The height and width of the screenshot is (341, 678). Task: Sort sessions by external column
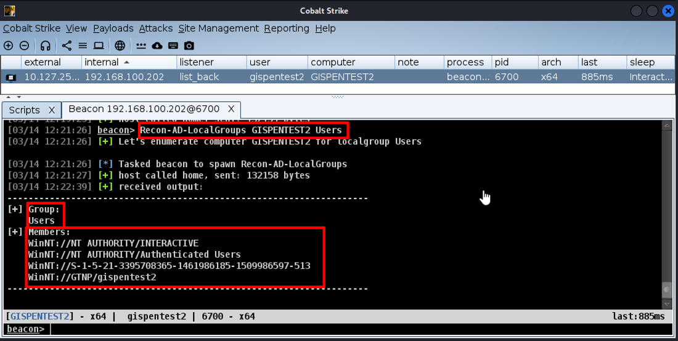tap(51, 62)
